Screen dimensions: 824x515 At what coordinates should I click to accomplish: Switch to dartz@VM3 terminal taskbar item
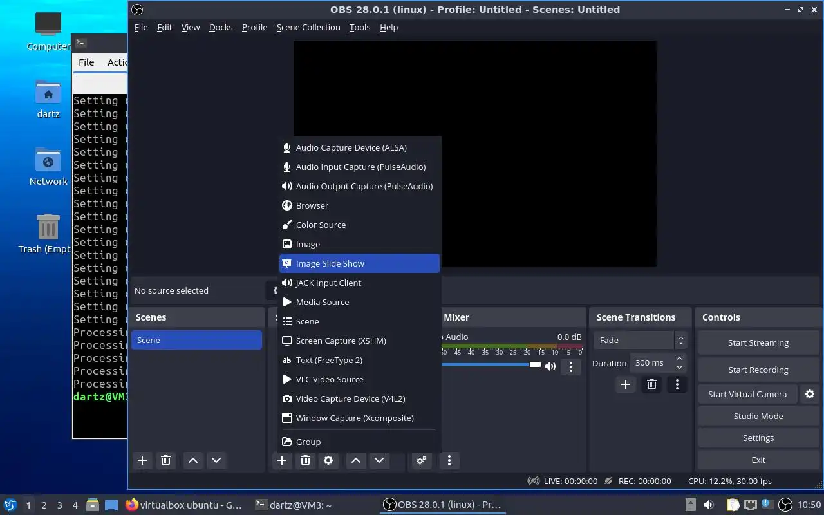(293, 505)
